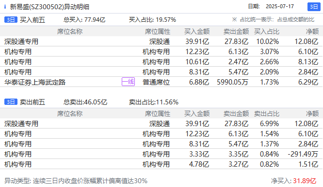Viewport: 323px width, 187px height.
Task: Click the 异动类型 description text
Action: (76, 181)
